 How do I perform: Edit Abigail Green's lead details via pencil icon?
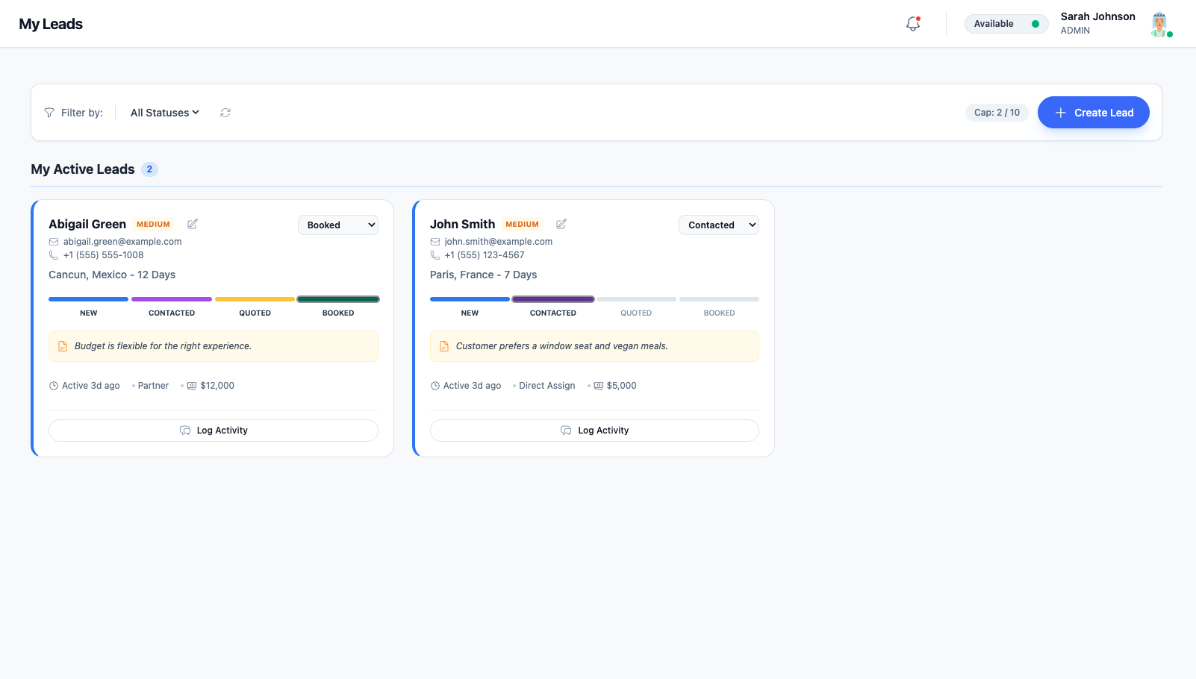192,223
